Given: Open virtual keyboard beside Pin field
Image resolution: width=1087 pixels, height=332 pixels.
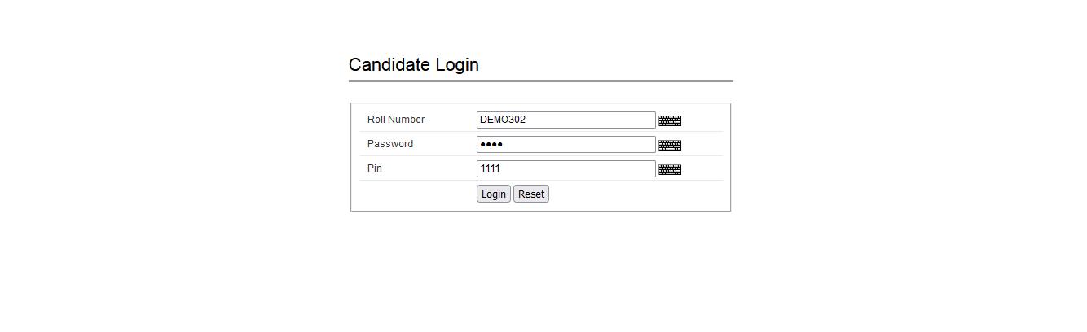Looking at the screenshot, I should [x=670, y=169].
